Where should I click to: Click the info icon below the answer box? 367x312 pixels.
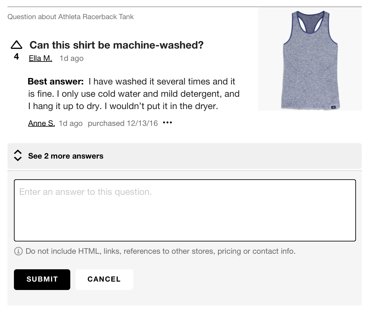[x=18, y=251]
